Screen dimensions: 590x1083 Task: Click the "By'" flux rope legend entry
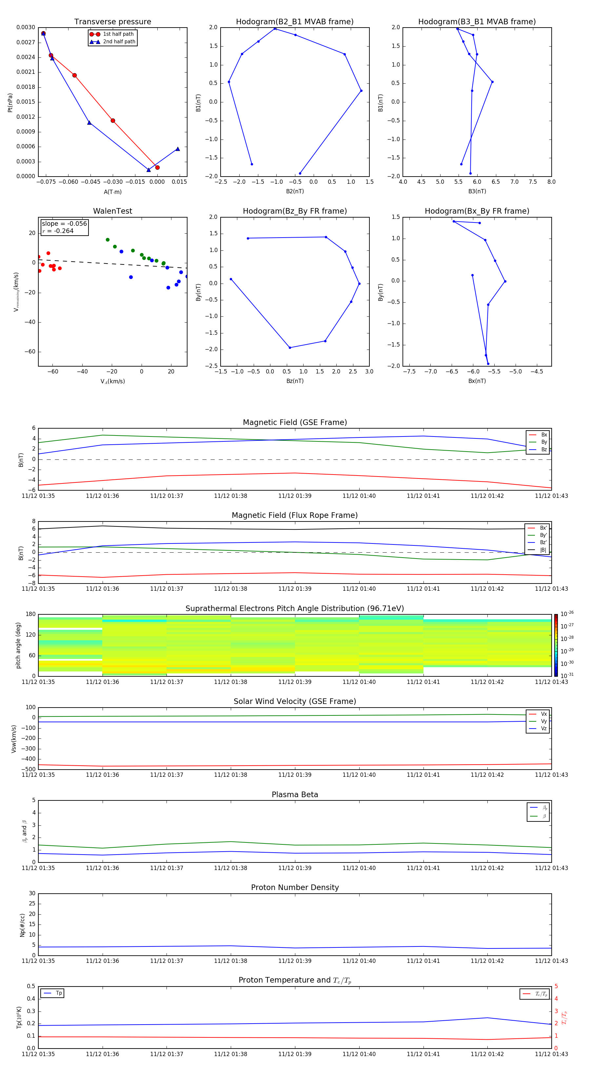point(538,535)
